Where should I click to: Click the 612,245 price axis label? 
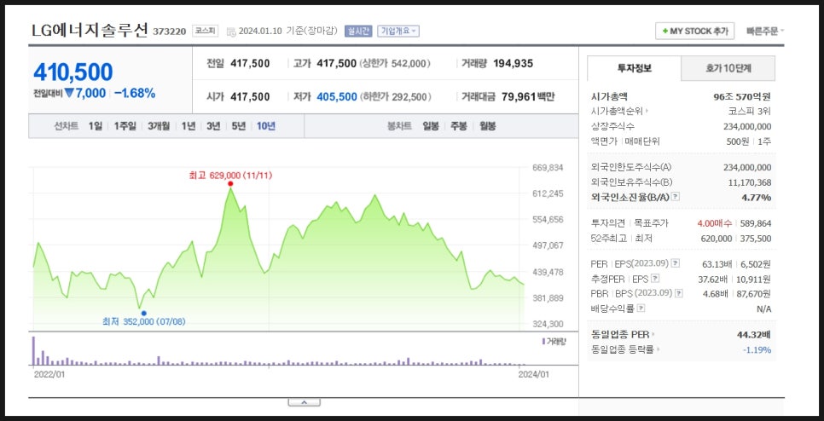pos(548,193)
